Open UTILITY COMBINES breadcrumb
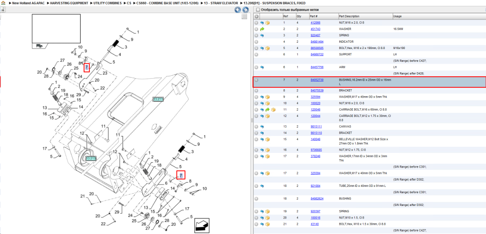Viewport: 486px width, 234px height. (x=107, y=3)
